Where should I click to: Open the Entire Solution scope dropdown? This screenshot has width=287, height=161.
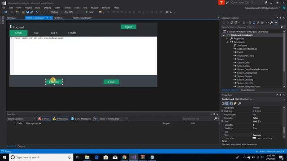click(21, 119)
